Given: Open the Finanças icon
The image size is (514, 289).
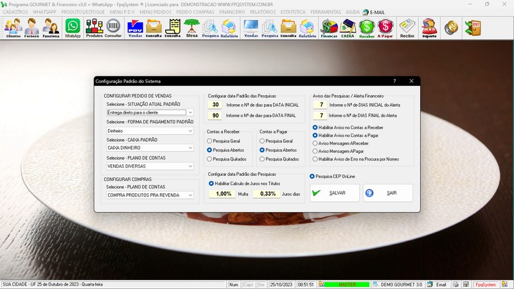Looking at the screenshot, I should pos(329,28).
